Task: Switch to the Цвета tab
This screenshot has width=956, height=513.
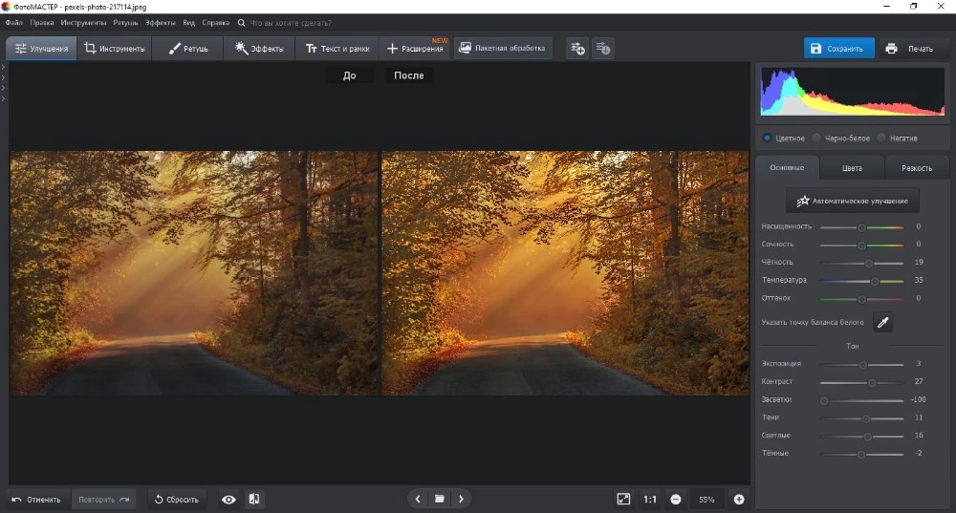Action: (851, 168)
